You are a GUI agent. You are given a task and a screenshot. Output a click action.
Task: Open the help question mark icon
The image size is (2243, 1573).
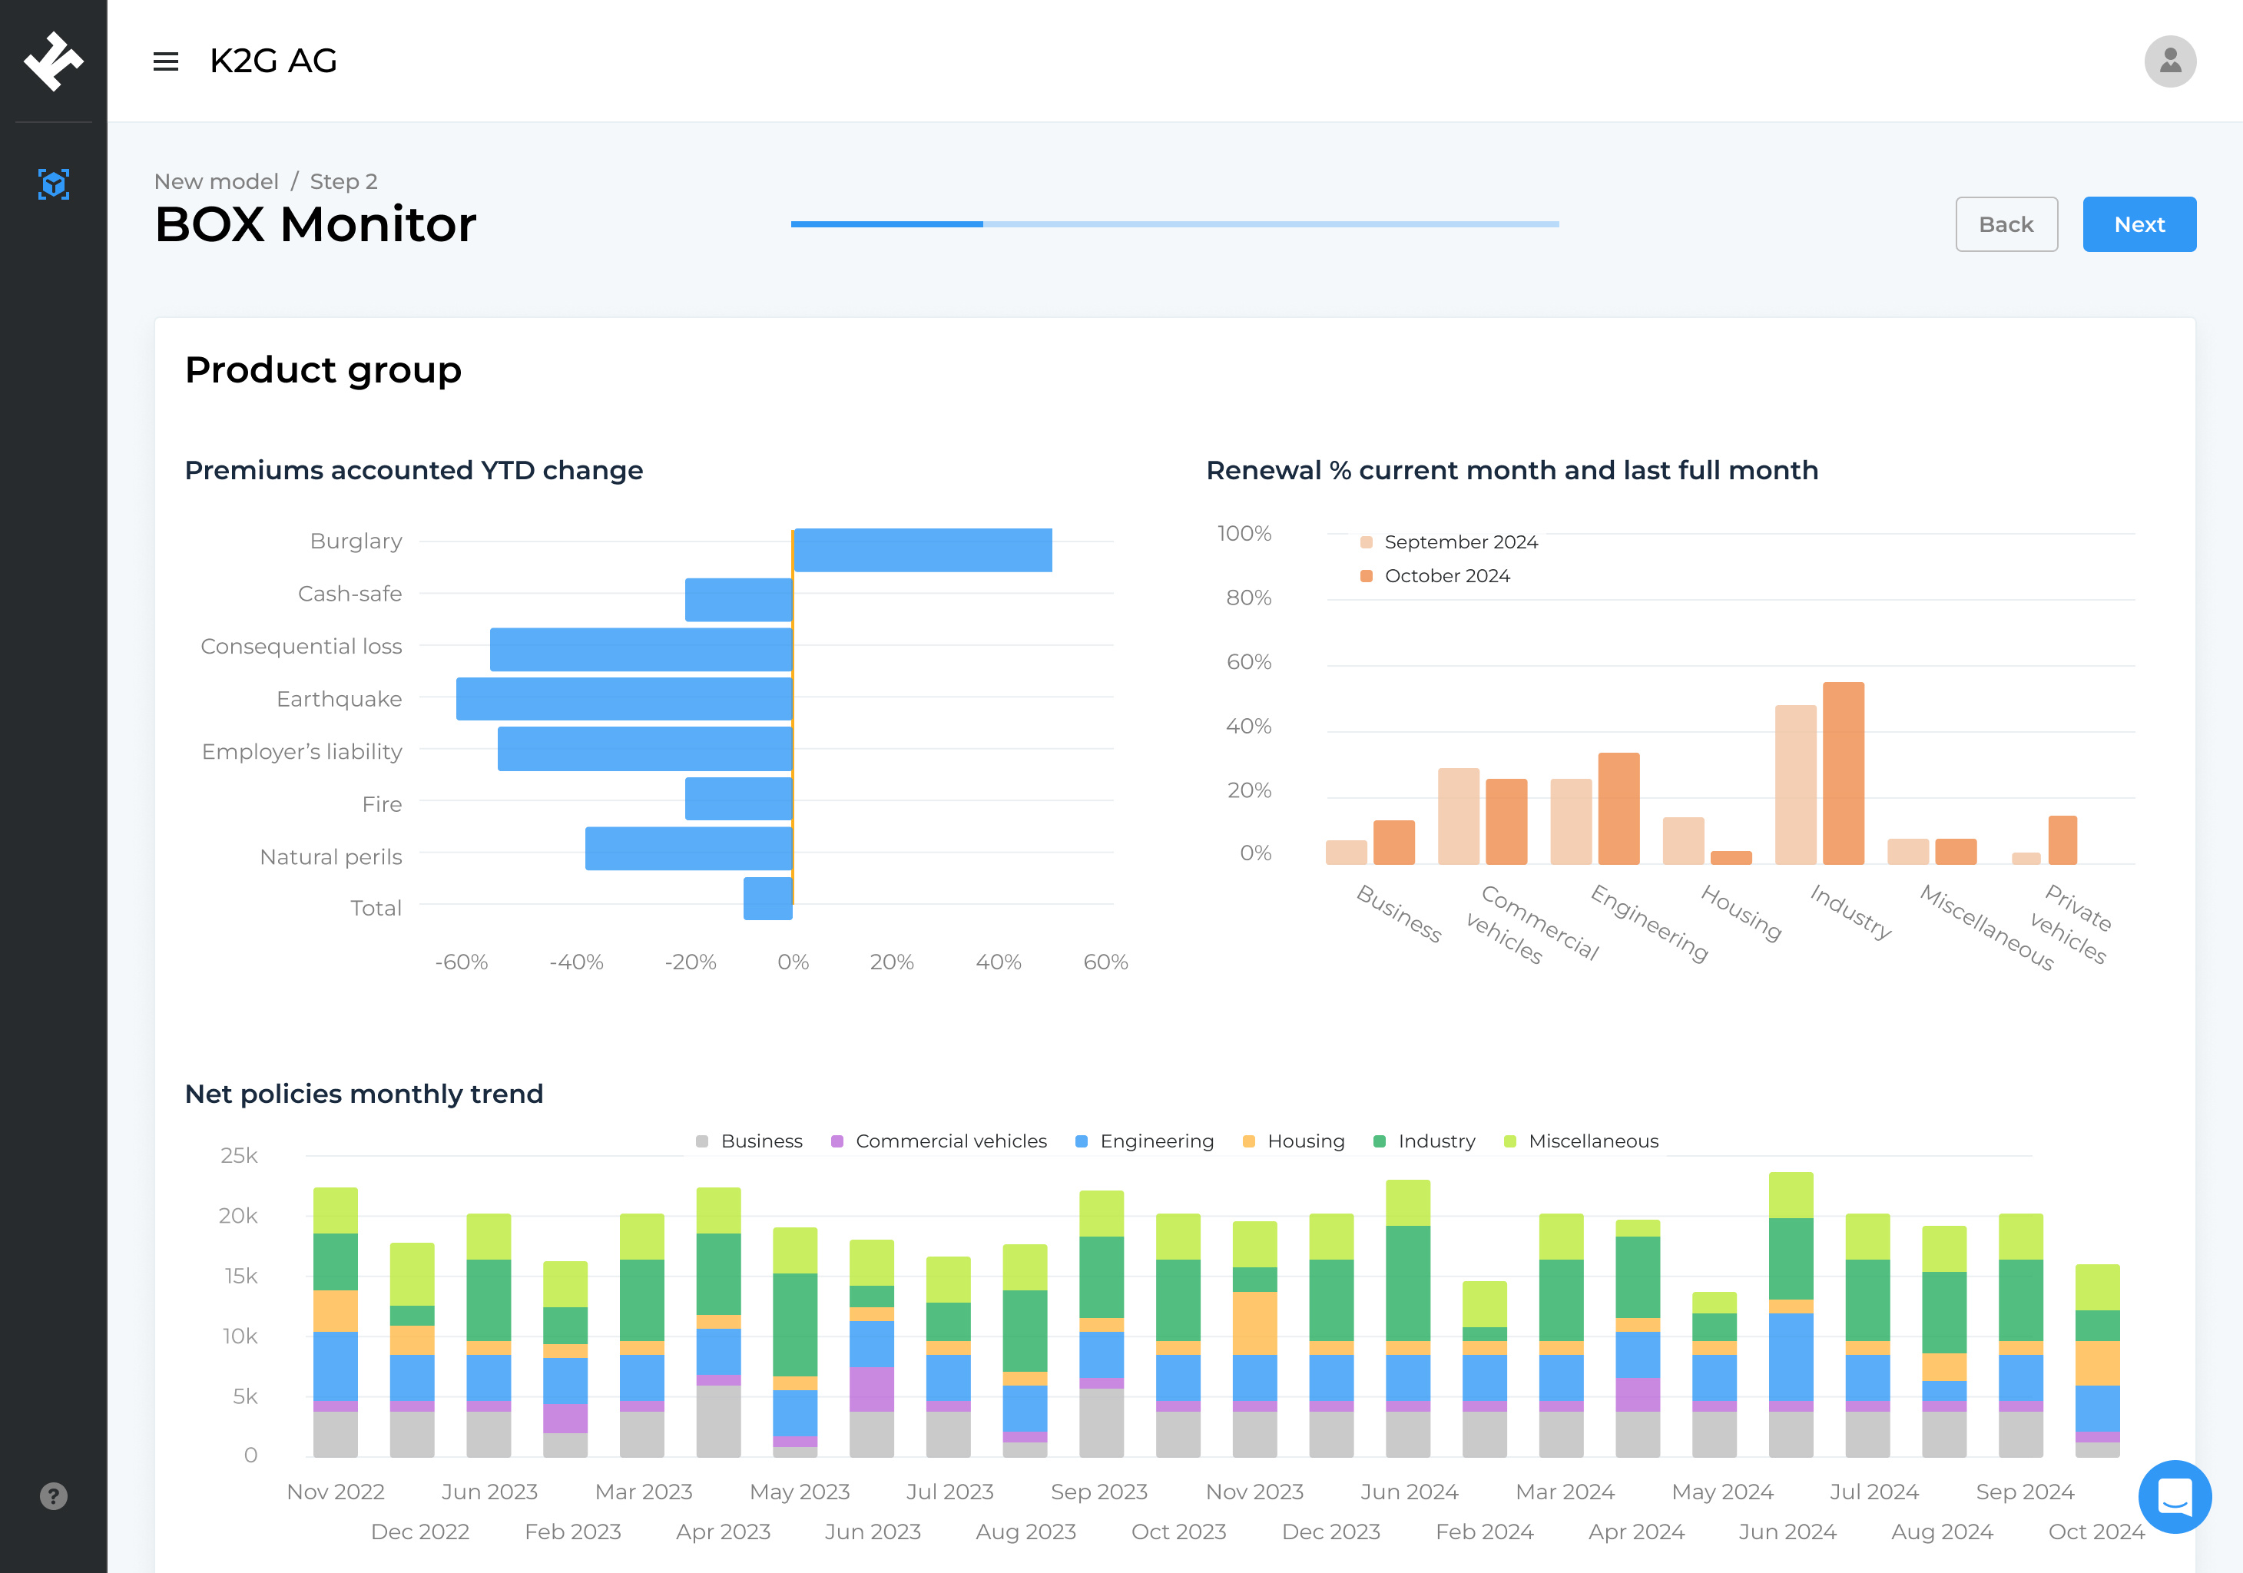tap(54, 1496)
